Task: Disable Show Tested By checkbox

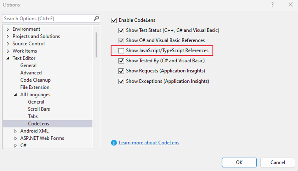Action: (x=121, y=61)
